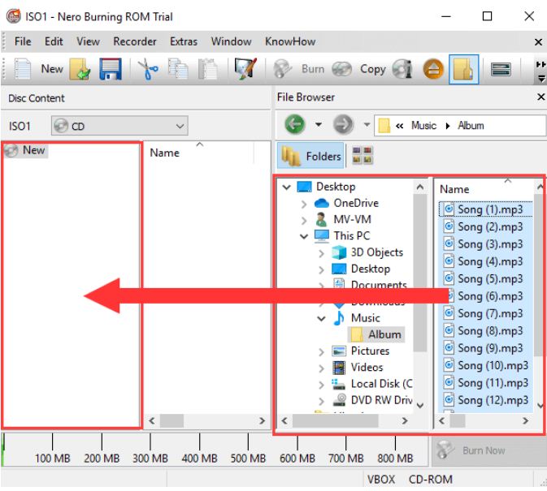Click the toolbar overflow chevron
The width and height of the screenshot is (547, 491).
(540, 64)
